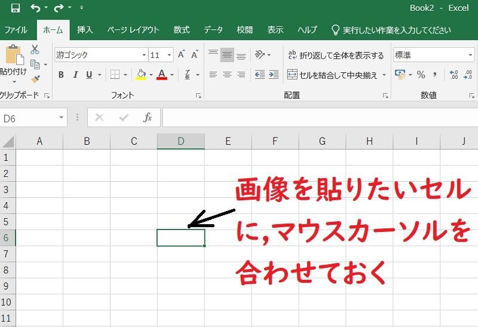478x327 pixels.
Task: Toggle Middle Align
Action: pyautogui.click(x=227, y=55)
